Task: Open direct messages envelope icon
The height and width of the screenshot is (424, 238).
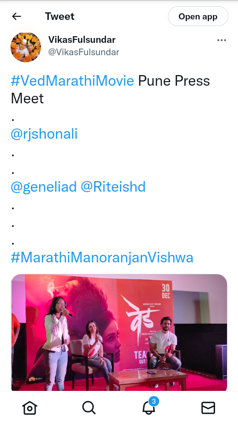Action: (x=208, y=408)
